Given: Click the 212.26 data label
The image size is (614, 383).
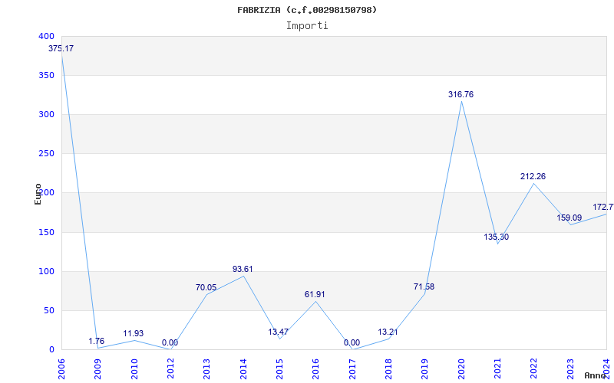Looking at the screenshot, I should pyautogui.click(x=533, y=176).
